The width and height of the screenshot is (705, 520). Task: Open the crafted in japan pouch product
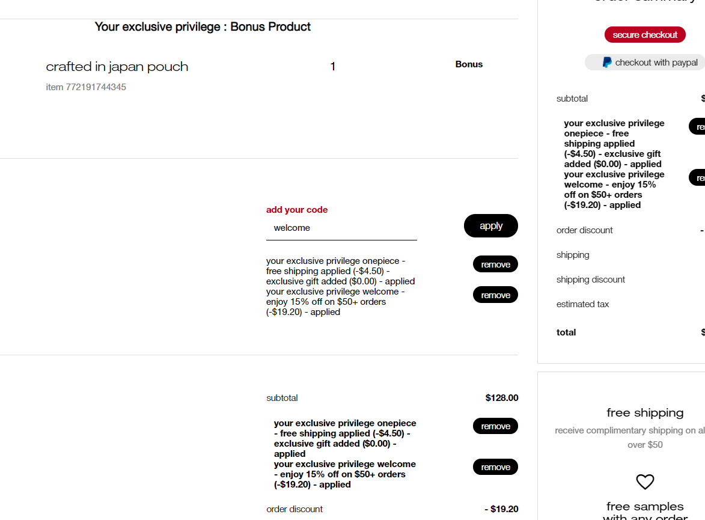coord(117,67)
